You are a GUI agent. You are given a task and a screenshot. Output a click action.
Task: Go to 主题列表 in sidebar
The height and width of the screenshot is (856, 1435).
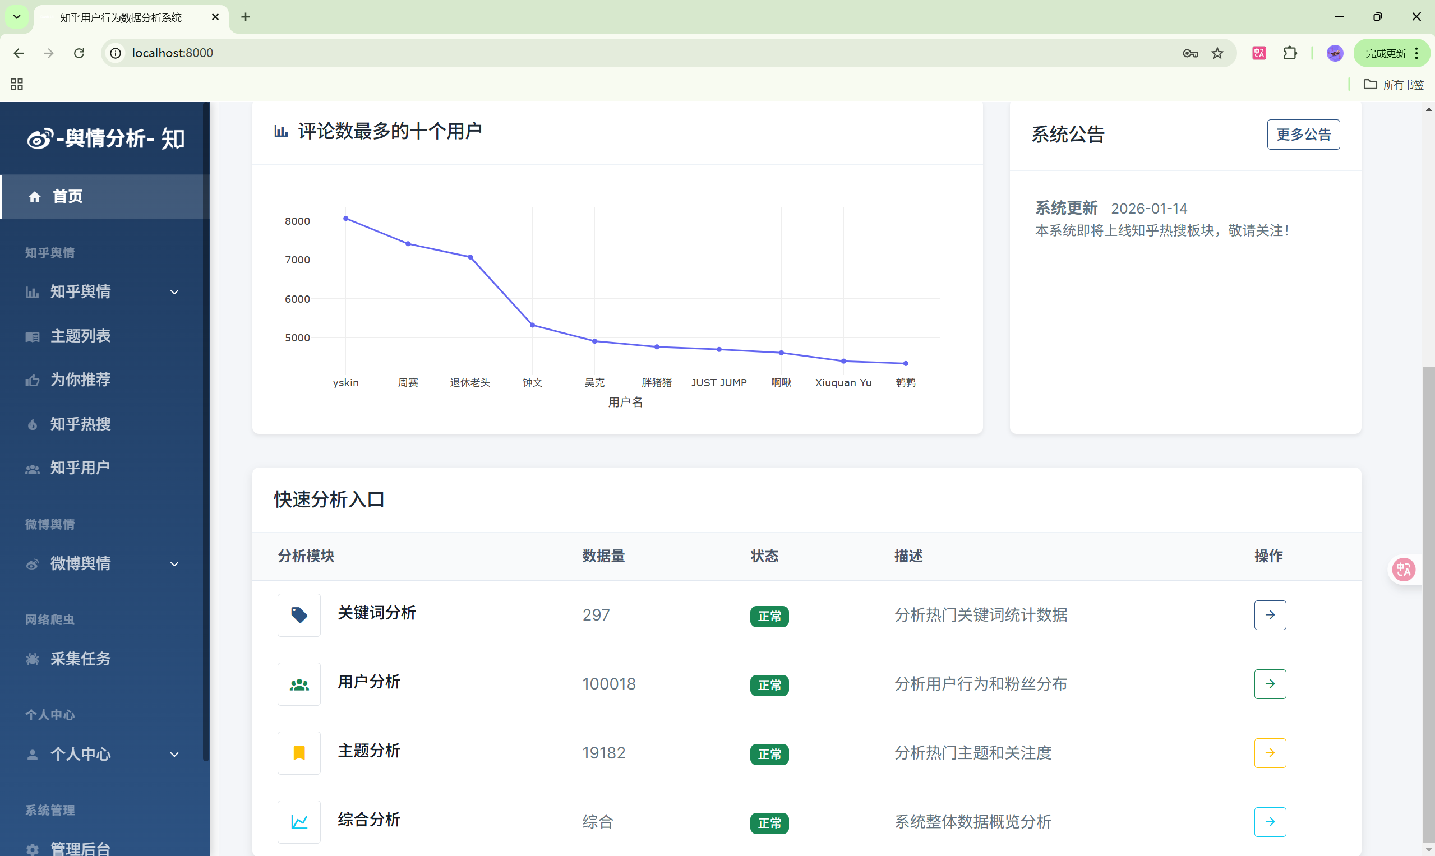click(80, 336)
